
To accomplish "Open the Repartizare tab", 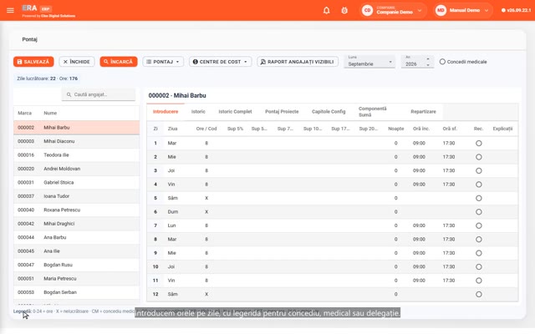I will click(x=423, y=111).
